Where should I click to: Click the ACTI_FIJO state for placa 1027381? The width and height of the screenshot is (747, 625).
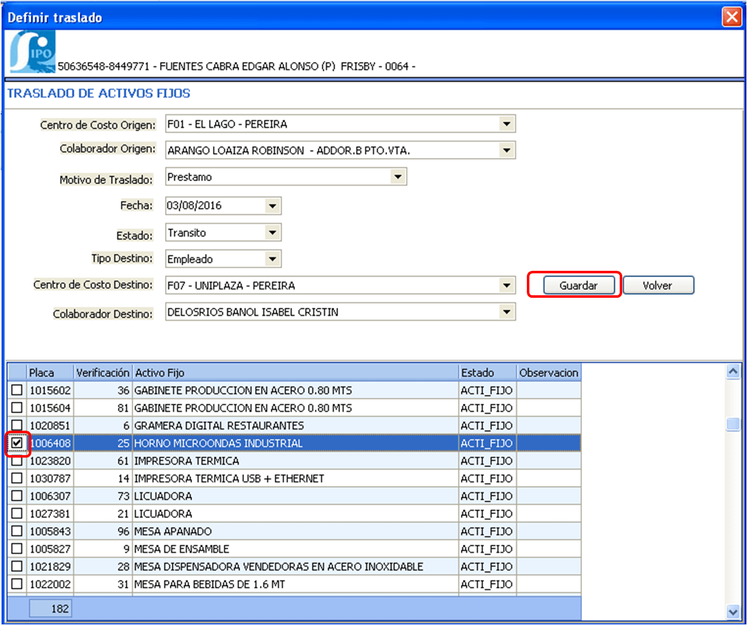point(487,513)
